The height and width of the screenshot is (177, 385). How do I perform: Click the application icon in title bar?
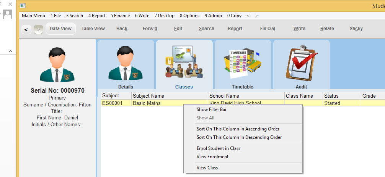click(x=23, y=6)
